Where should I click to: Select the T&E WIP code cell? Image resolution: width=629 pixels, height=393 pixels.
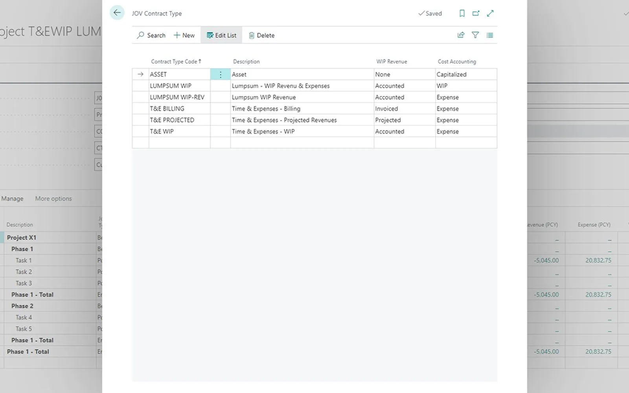[x=179, y=131]
